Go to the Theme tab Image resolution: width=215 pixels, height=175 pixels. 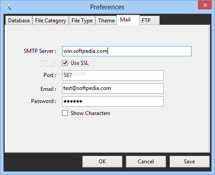[106, 21]
